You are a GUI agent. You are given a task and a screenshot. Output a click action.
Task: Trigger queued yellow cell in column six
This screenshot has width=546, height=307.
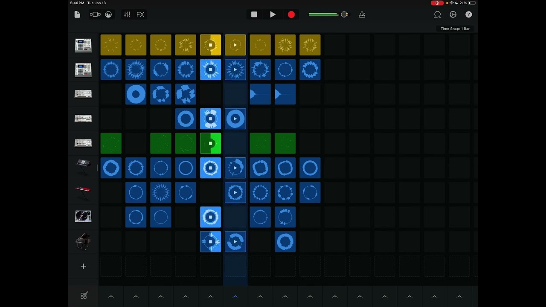pos(235,45)
